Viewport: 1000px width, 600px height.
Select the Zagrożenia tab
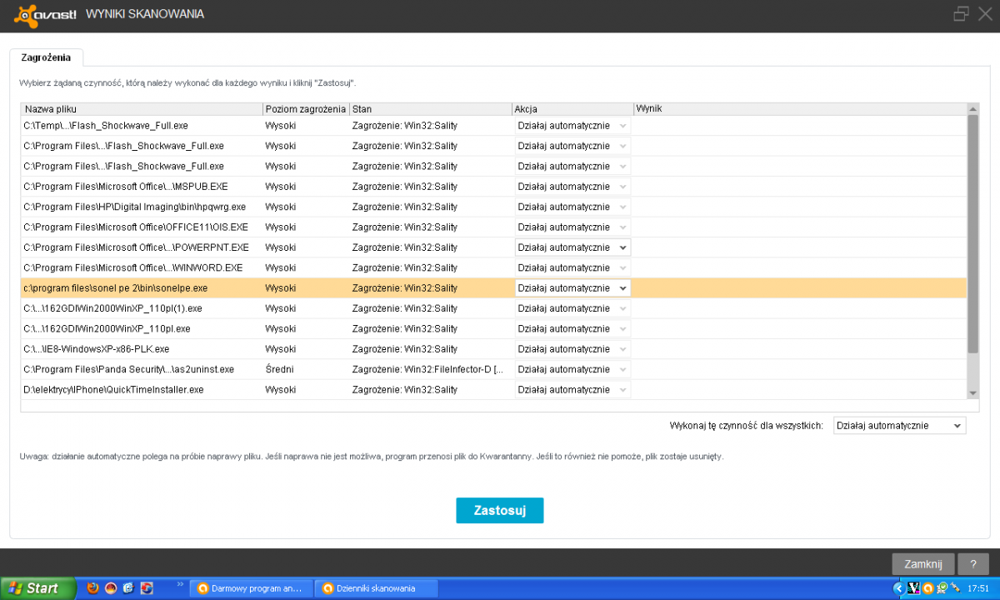[46, 57]
